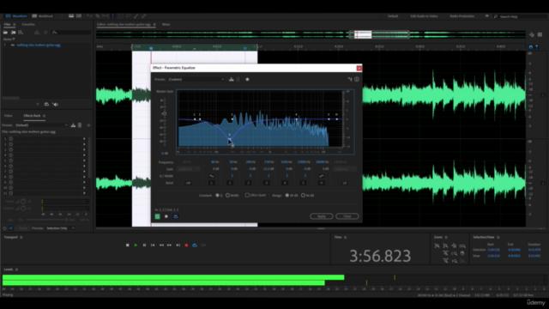The height and width of the screenshot is (309, 549).
Task: Click Close in the Parametric Equalizer
Action: [347, 216]
